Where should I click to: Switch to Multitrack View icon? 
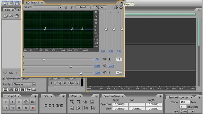point(10,3)
